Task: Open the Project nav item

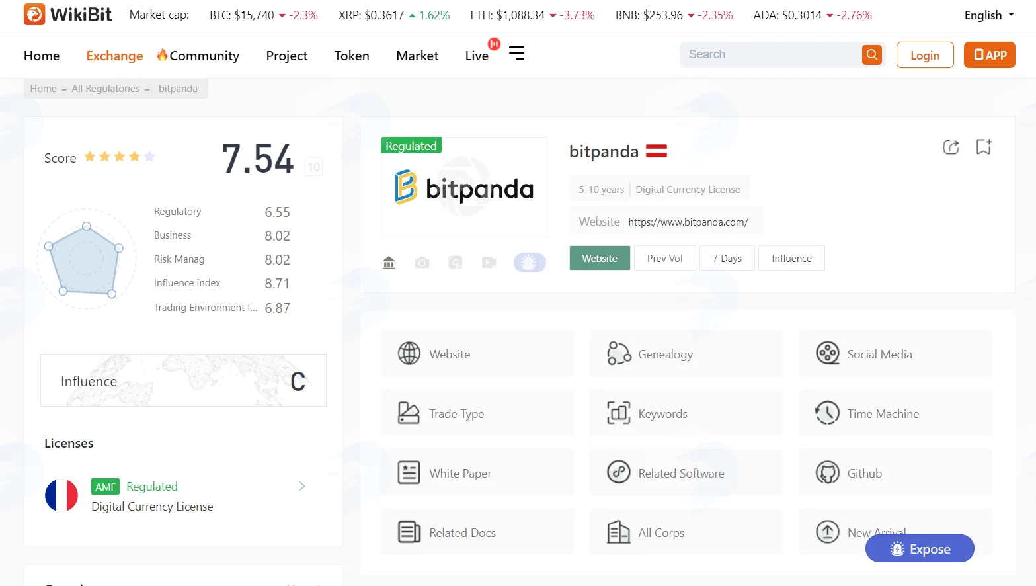Action: click(x=287, y=56)
